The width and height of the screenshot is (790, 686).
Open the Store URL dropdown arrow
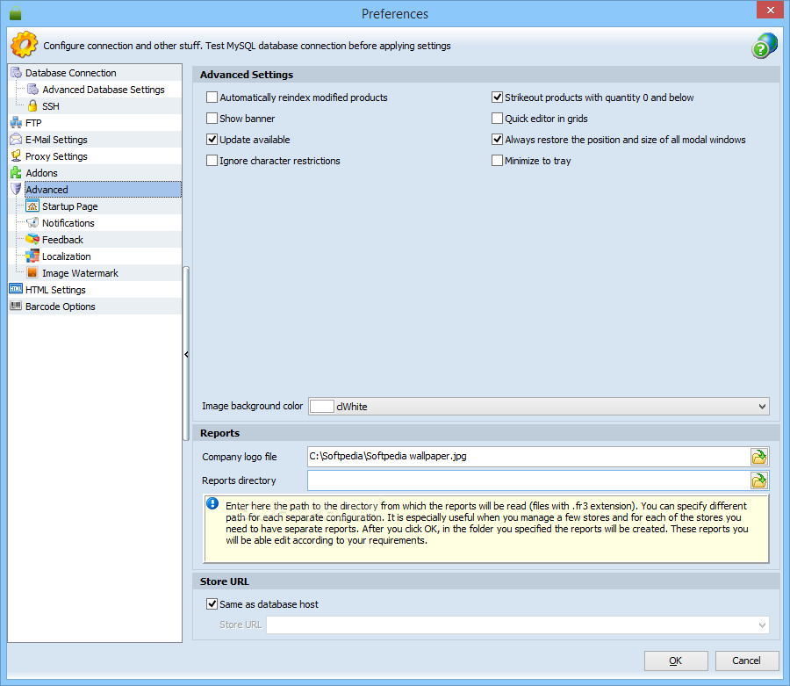(762, 625)
